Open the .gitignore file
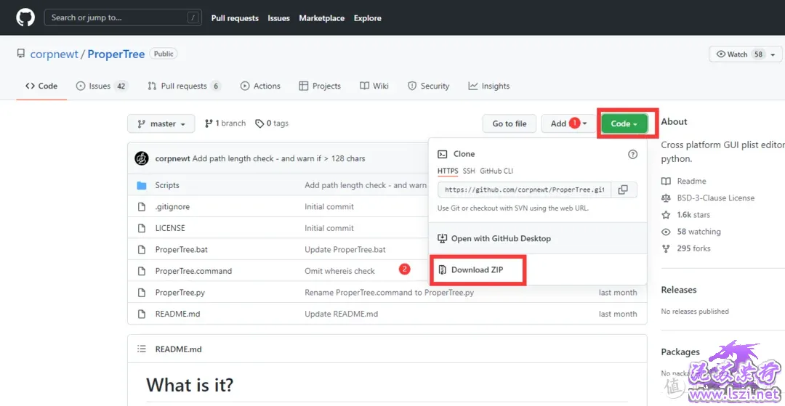Image resolution: width=785 pixels, height=406 pixels. click(x=172, y=206)
